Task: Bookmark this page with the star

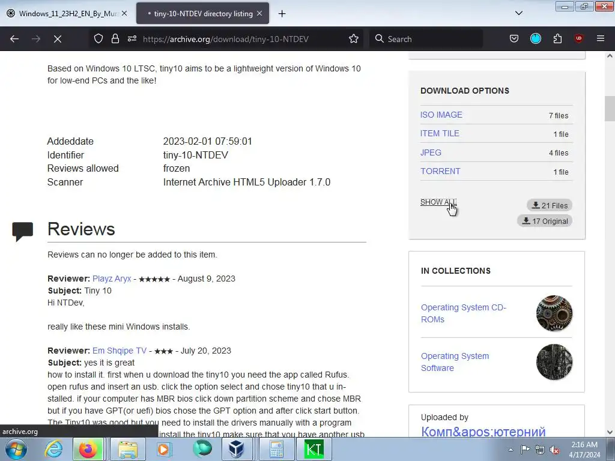Action: click(353, 39)
